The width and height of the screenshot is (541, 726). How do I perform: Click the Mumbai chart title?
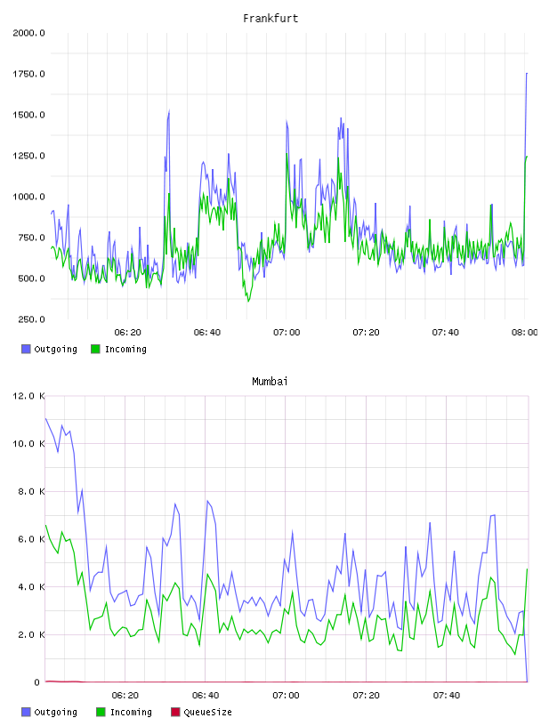[270, 382]
